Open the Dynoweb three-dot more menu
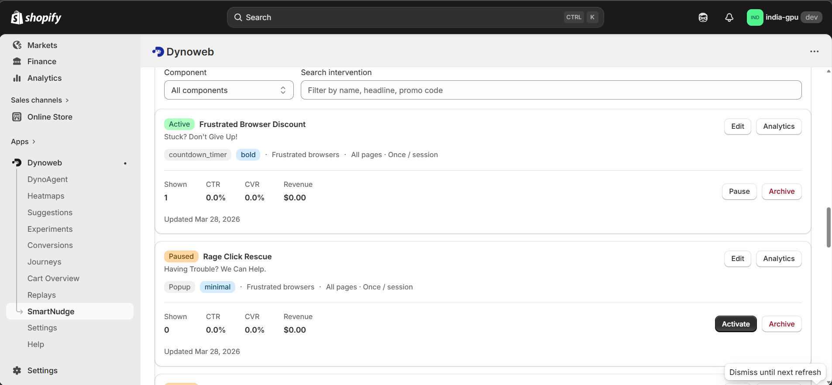This screenshot has width=832, height=385. click(814, 52)
